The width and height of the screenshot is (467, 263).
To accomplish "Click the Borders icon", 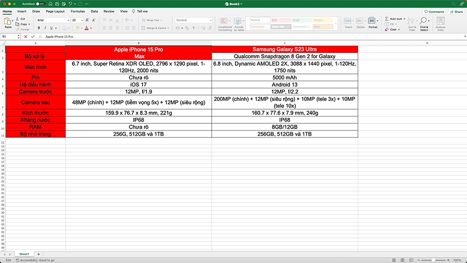I will (x=64, y=28).
